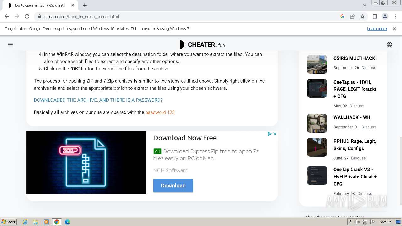Open Discuss link dated June, 27
Image resolution: width=402 pixels, height=226 pixels.
click(358, 158)
